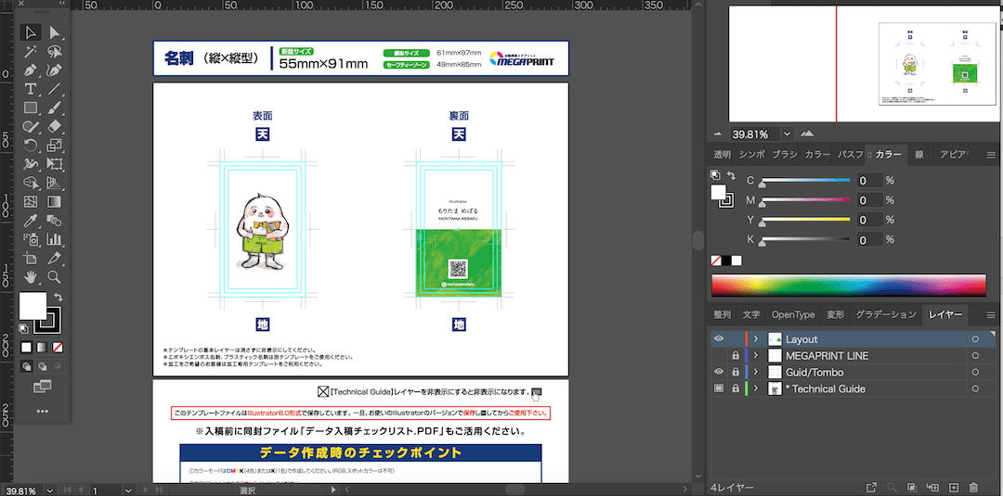This screenshot has width=1003, height=496.
Task: Select the Magic Wand tool
Action: pos(31,51)
